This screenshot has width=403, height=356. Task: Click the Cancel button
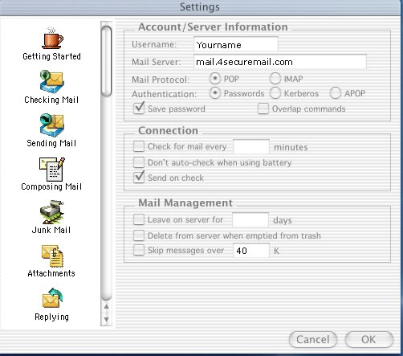313,339
